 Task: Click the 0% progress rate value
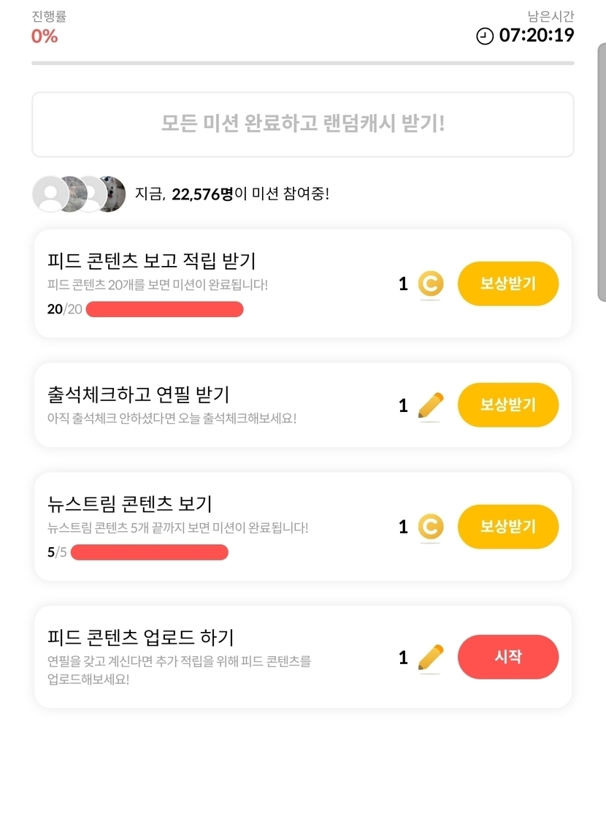[45, 36]
